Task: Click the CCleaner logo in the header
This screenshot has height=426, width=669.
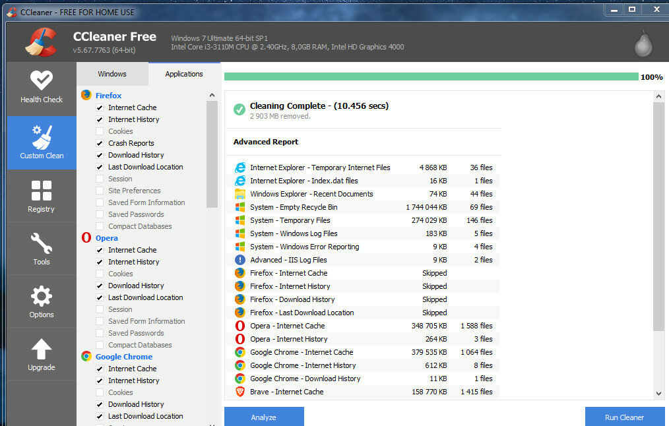Action: pyautogui.click(x=41, y=42)
